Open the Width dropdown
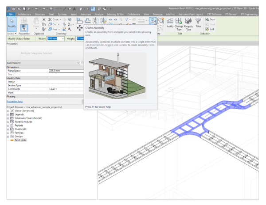Image resolution: width=266 pixels, height=205 pixels. [63, 39]
